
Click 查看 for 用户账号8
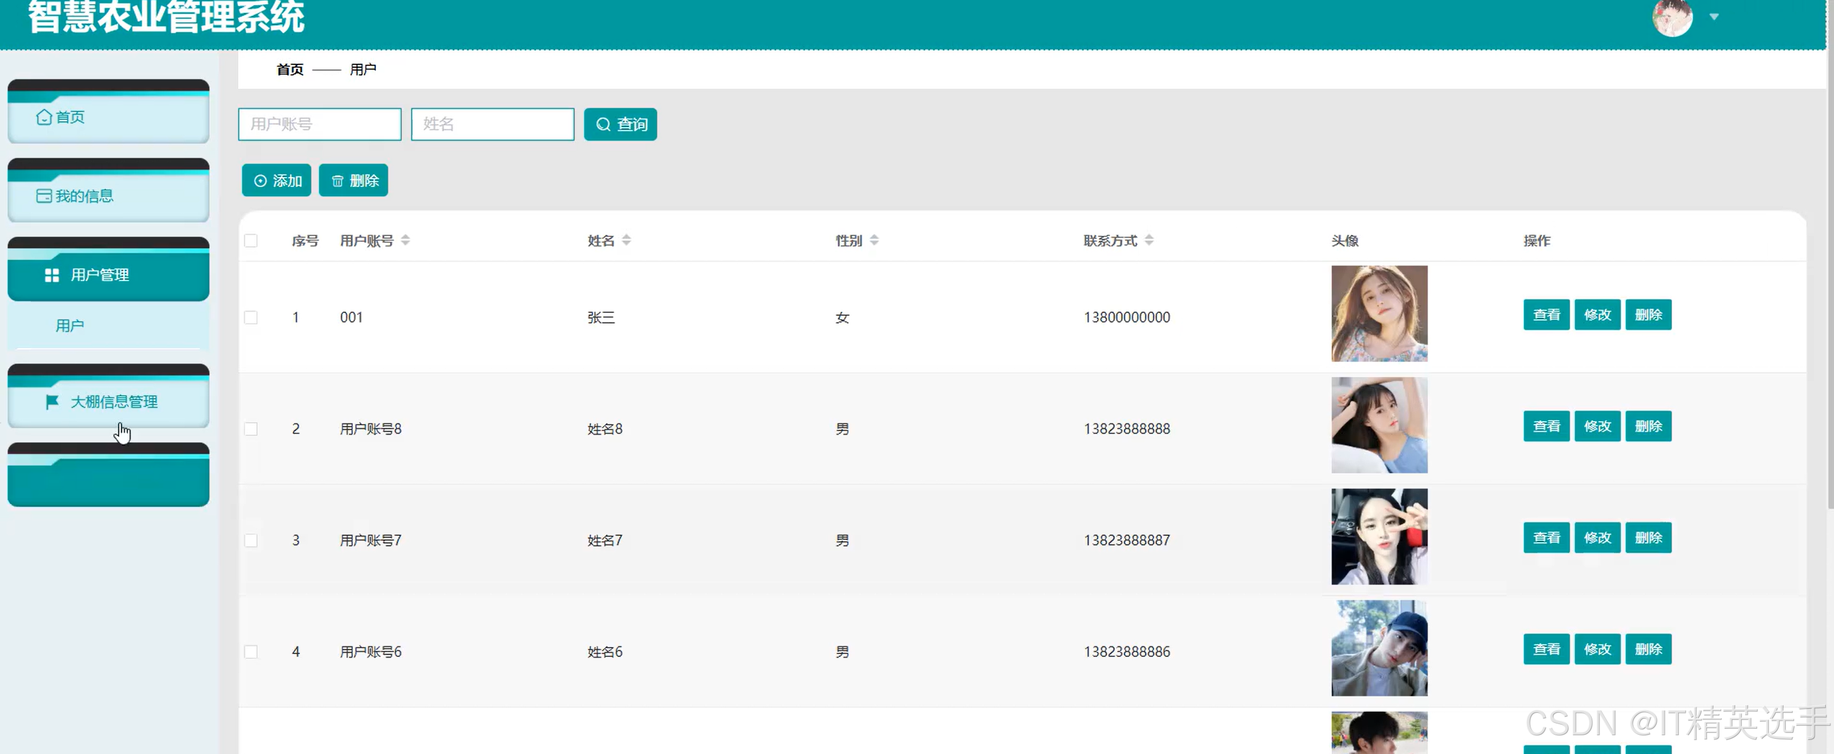[x=1546, y=426]
